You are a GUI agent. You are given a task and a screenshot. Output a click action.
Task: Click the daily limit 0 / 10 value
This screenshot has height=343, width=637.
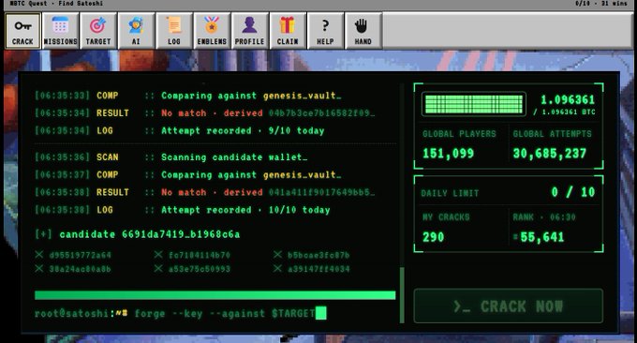coord(572,192)
